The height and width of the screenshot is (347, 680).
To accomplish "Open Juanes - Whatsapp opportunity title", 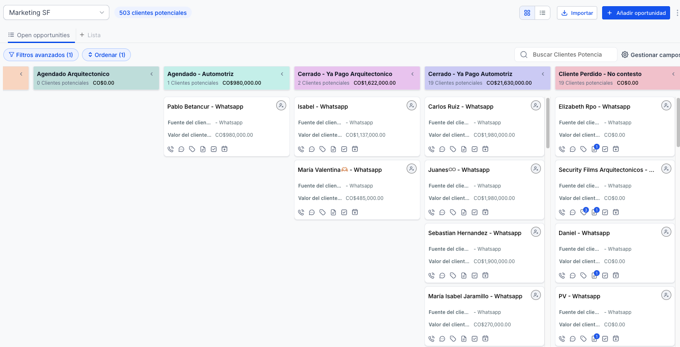I will click(x=459, y=170).
